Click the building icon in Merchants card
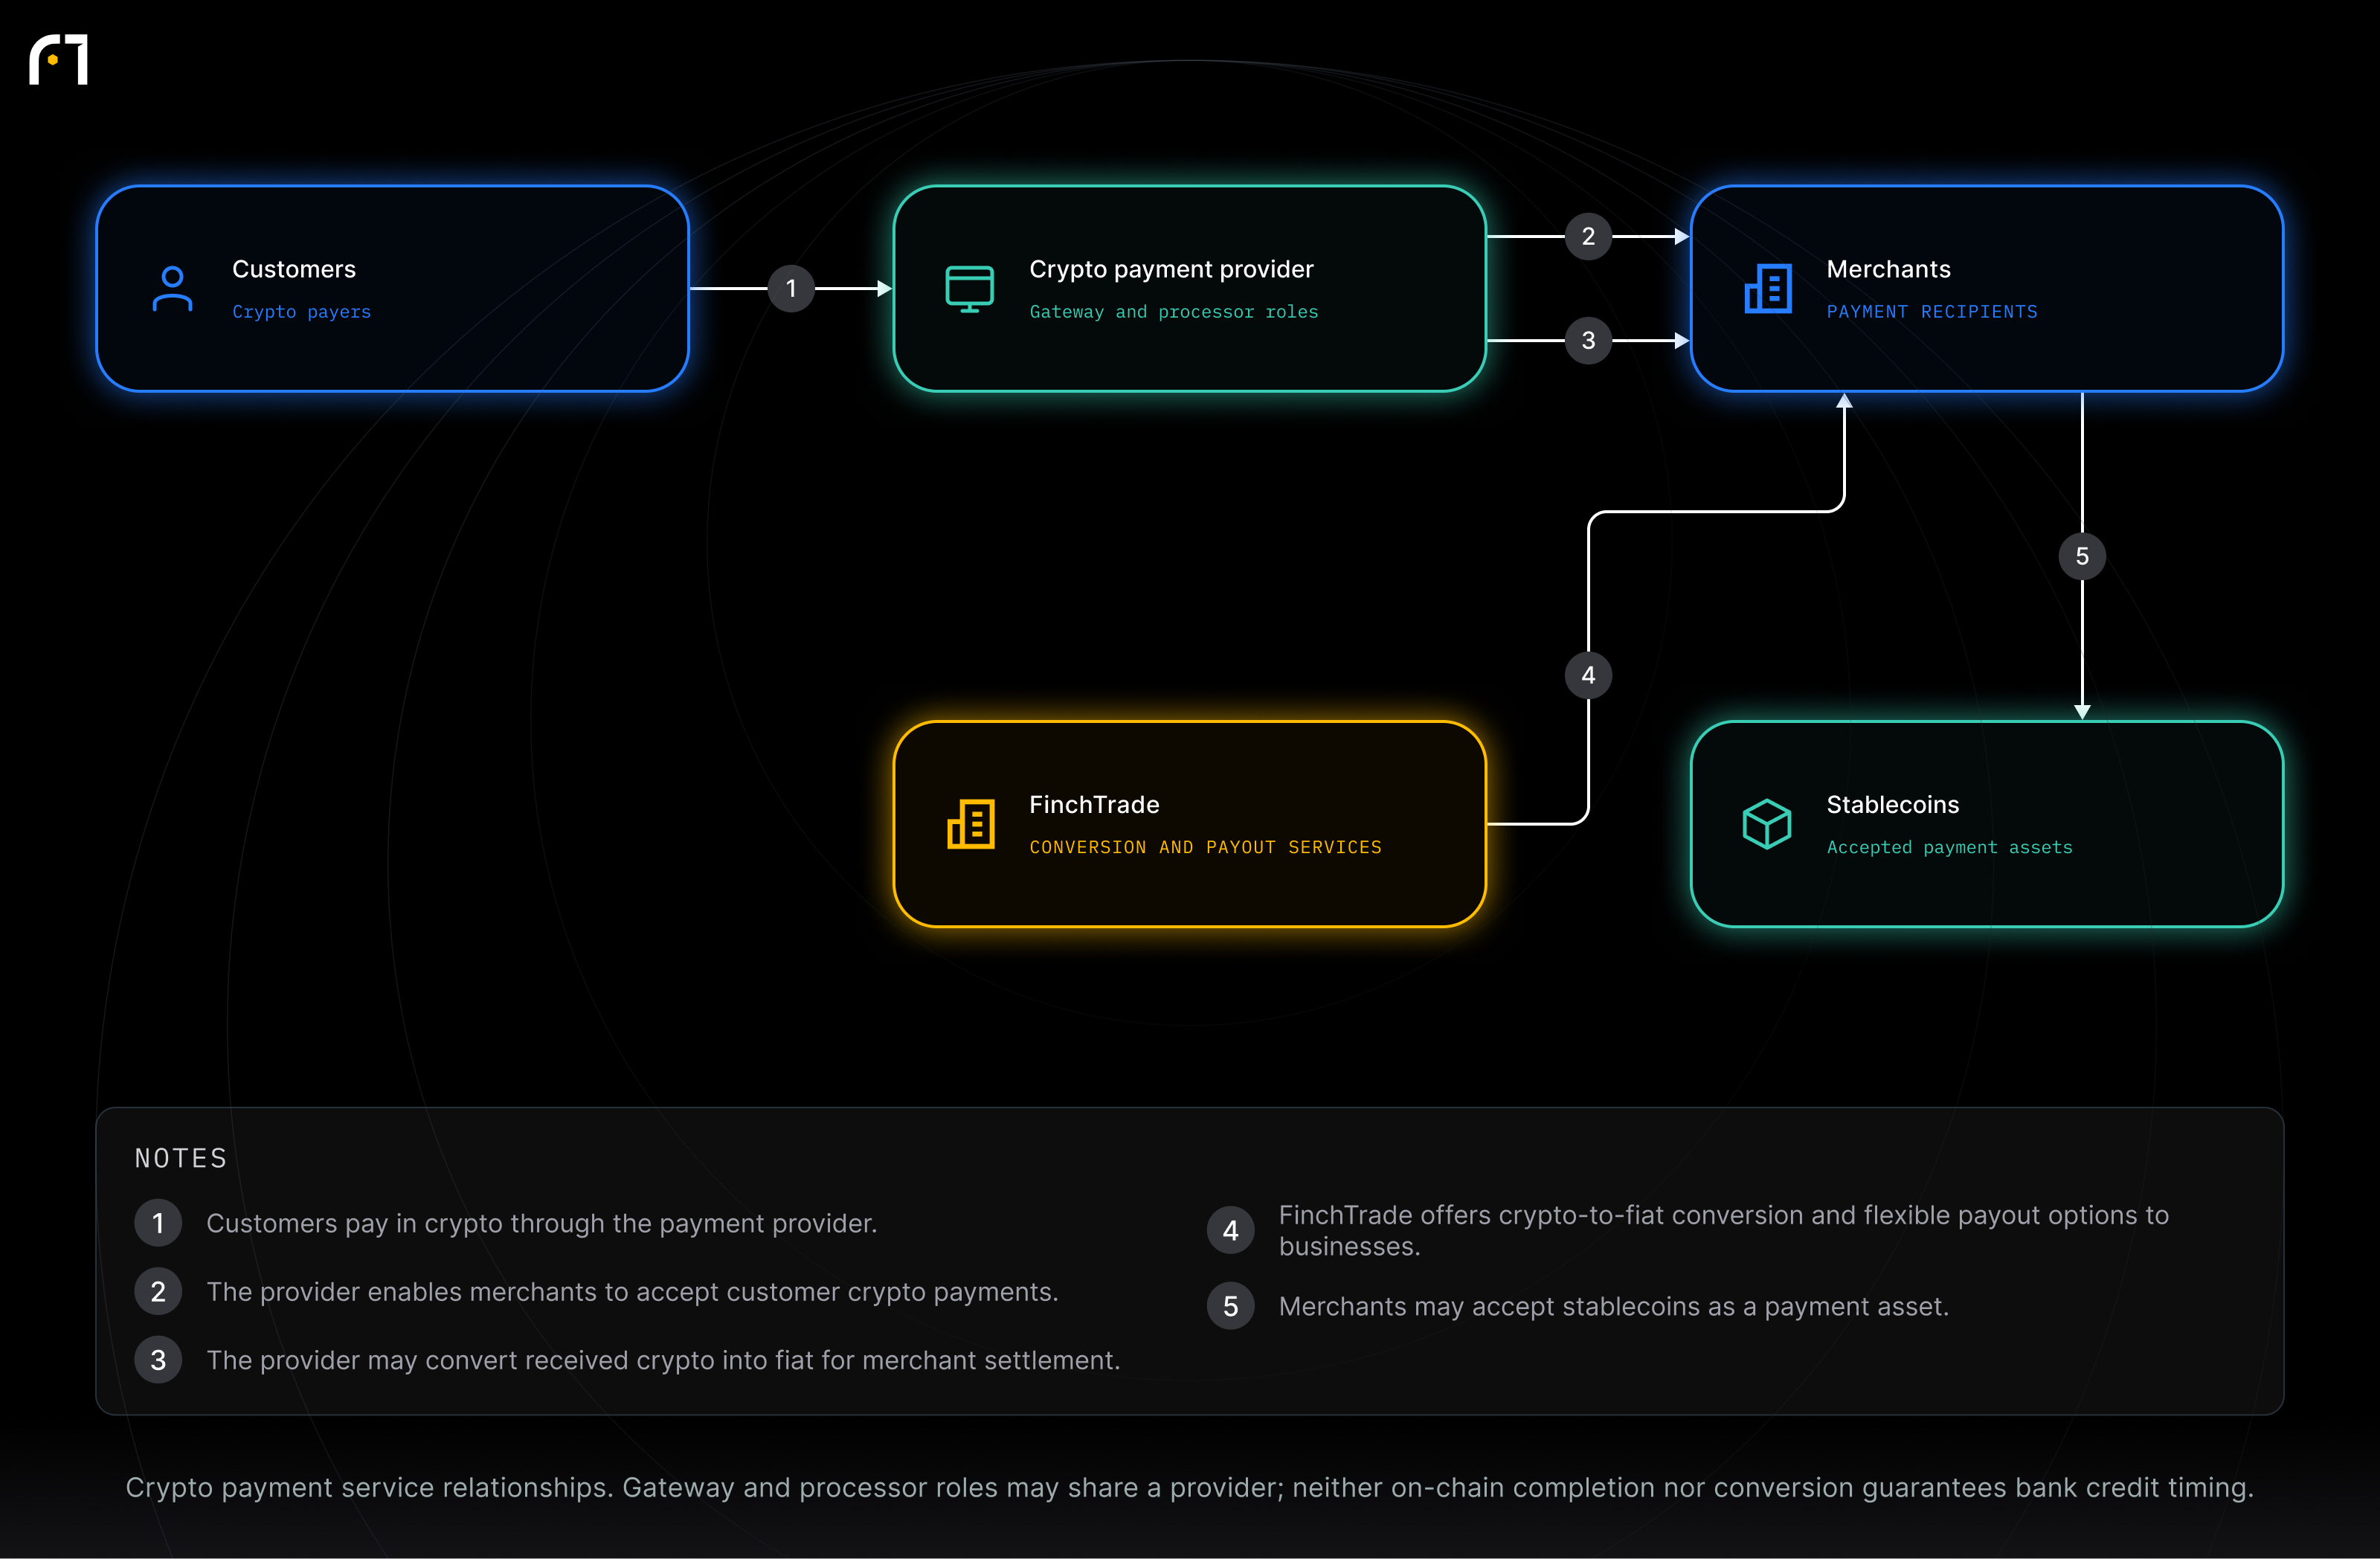 1767,289
